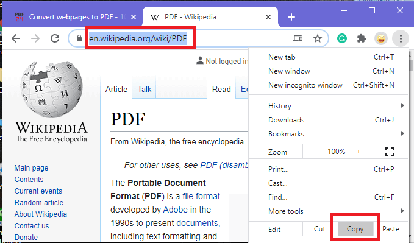
Task: Choose Find... in the menu
Action: click(x=329, y=197)
